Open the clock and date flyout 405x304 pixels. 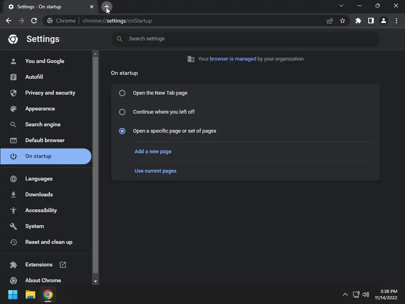386,294
